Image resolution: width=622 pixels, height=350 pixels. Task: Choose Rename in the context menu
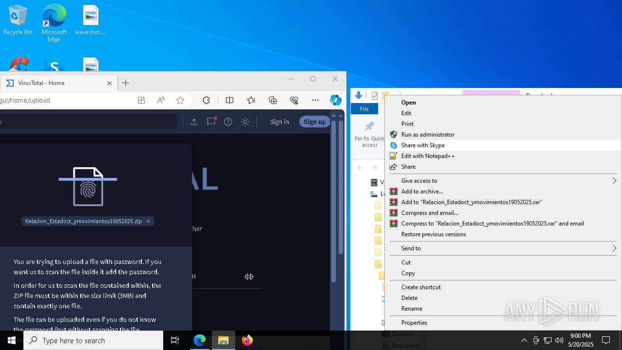(503, 308)
